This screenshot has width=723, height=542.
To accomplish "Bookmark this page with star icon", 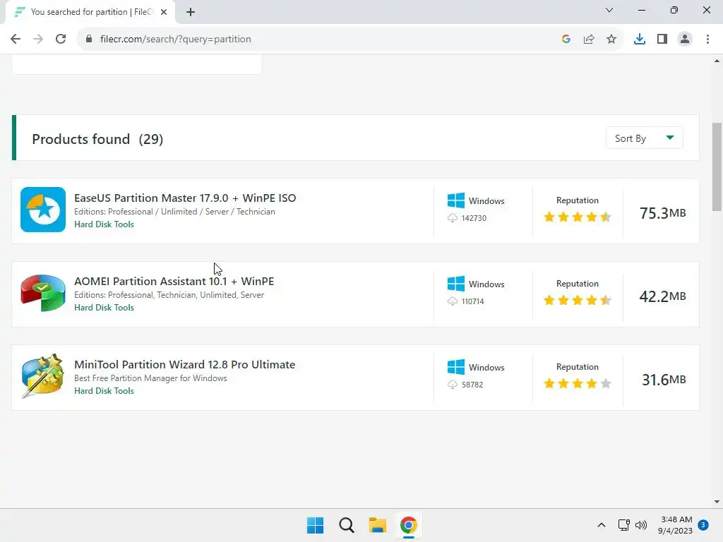I will pyautogui.click(x=611, y=40).
